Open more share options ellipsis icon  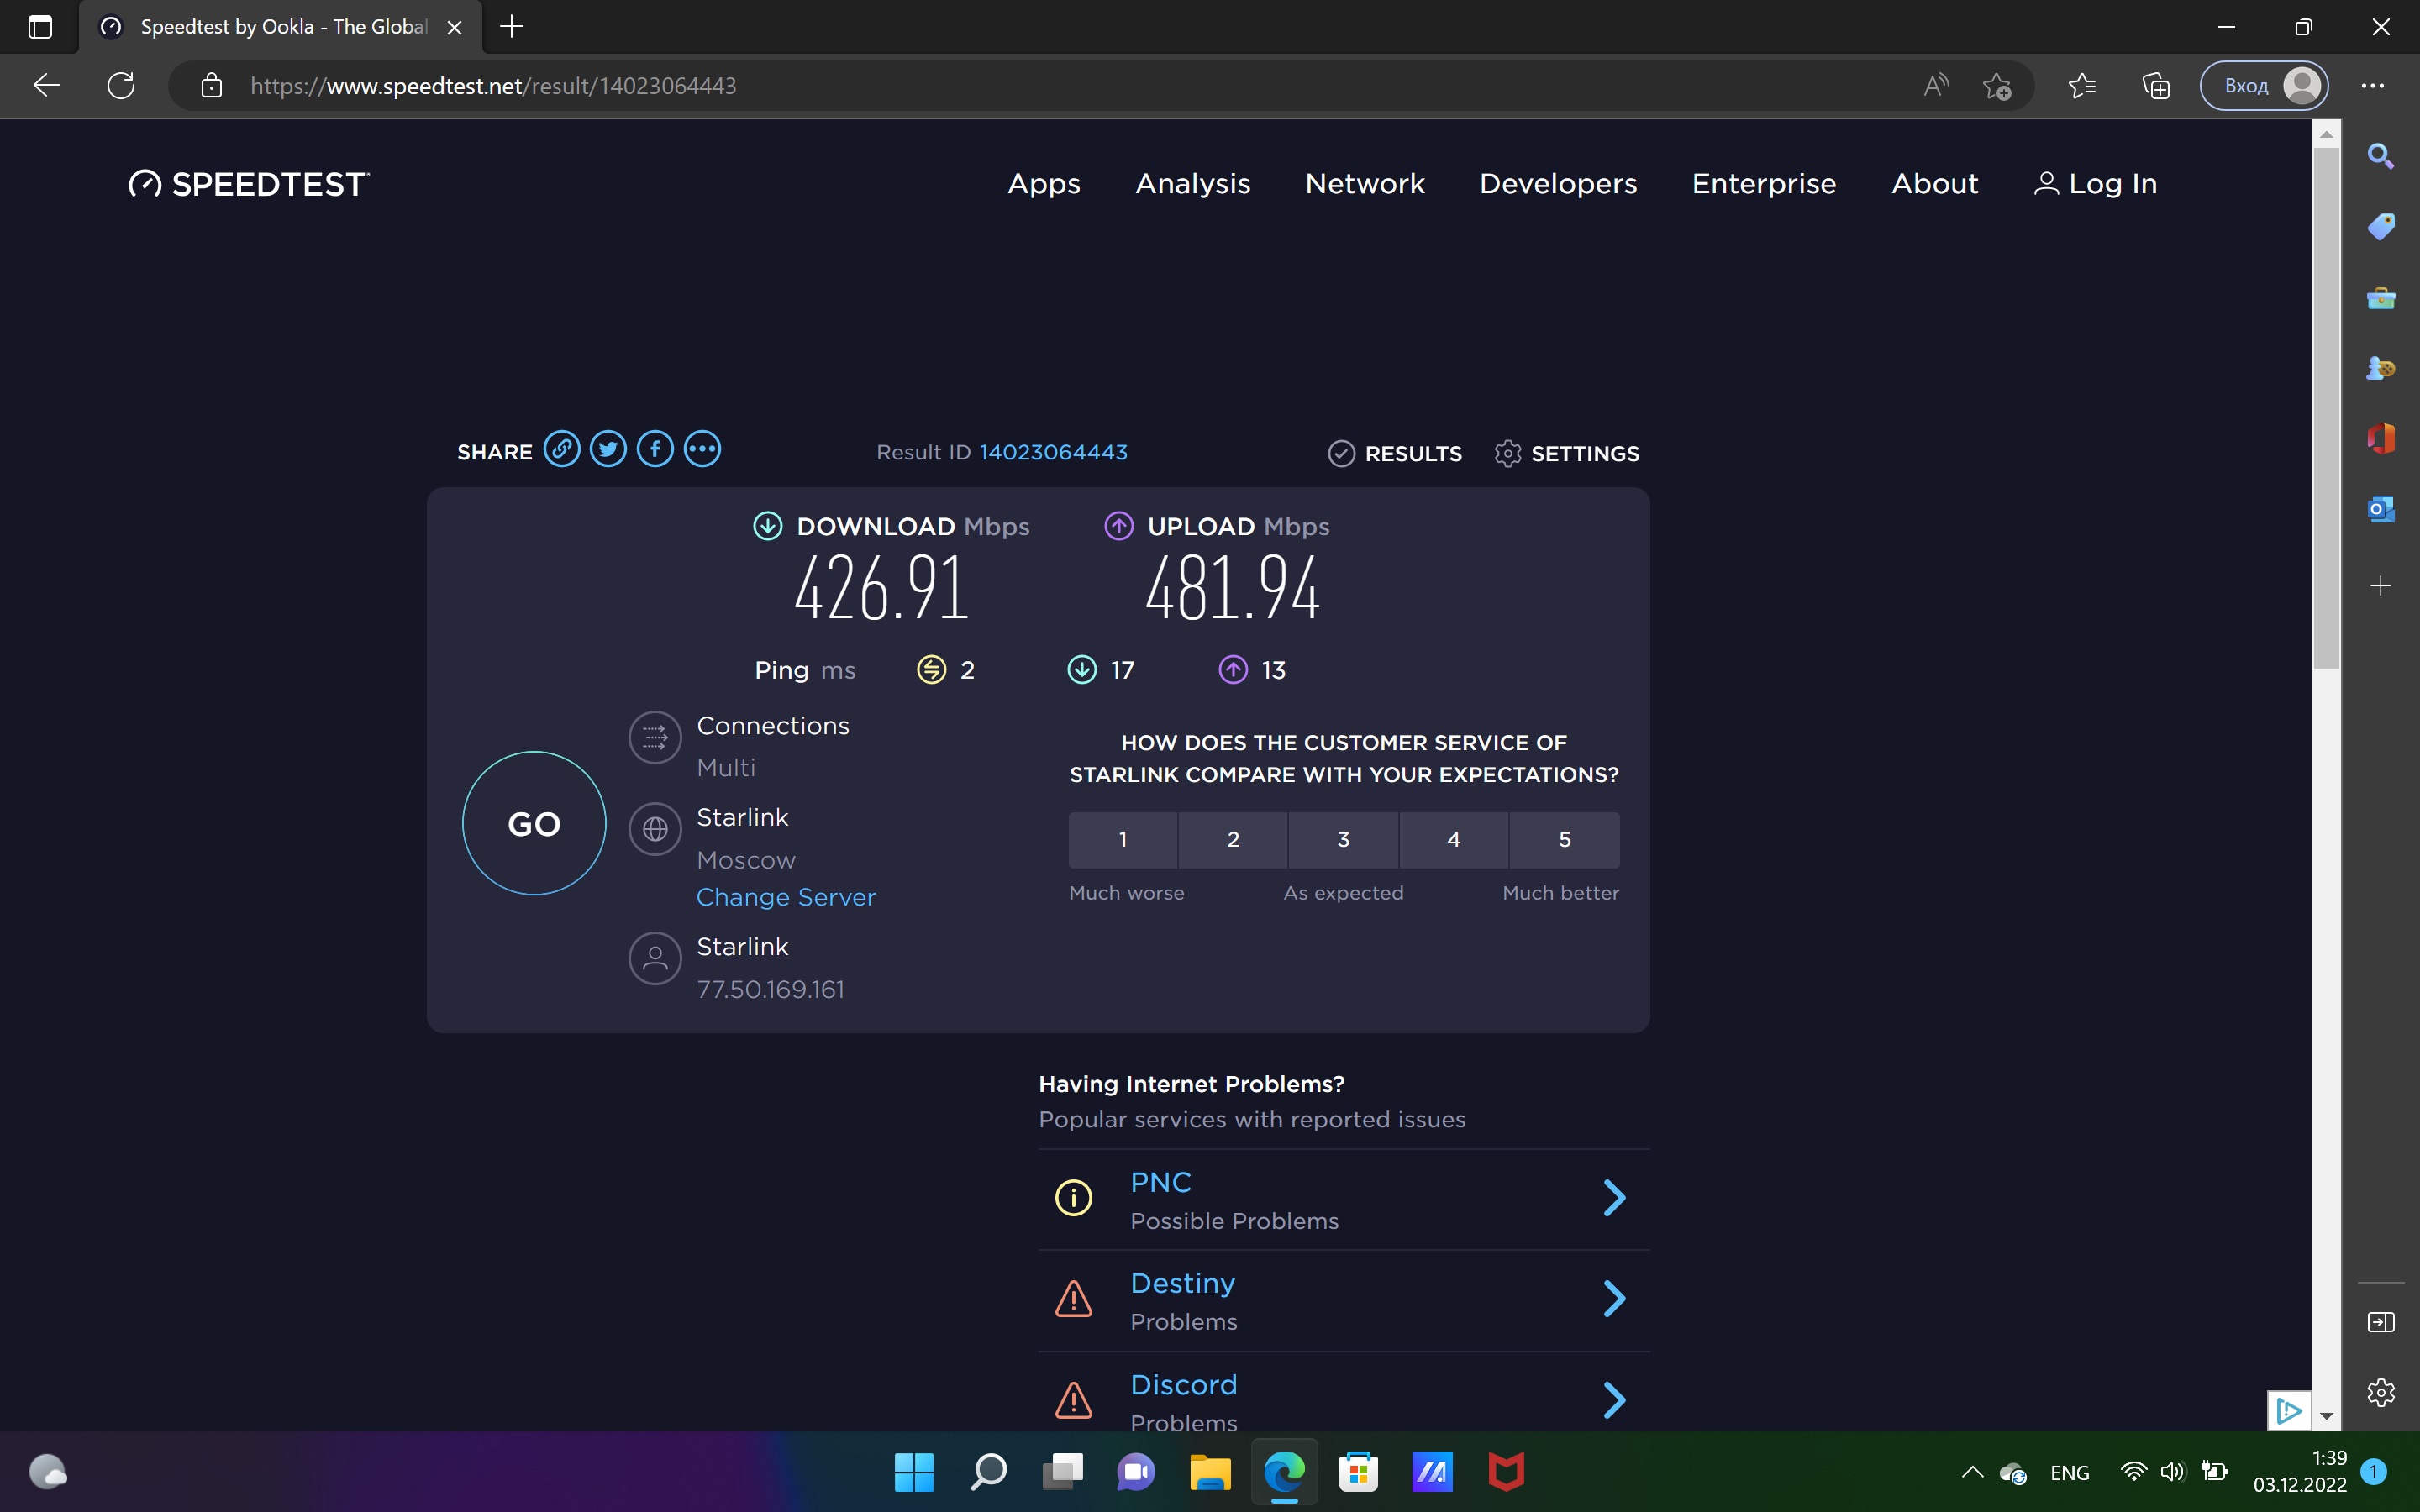click(702, 449)
